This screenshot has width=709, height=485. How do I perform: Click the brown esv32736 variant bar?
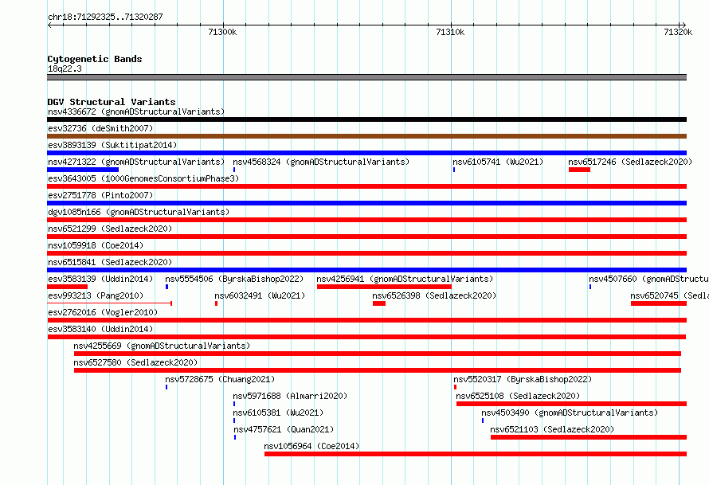(x=366, y=136)
